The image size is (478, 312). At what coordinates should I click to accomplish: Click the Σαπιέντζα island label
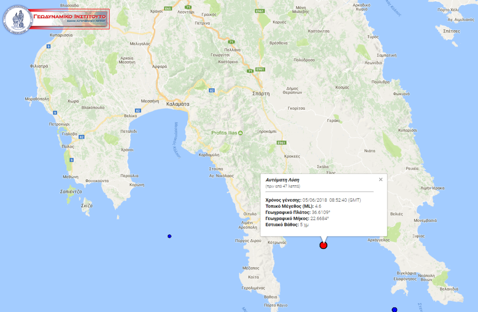(x=71, y=191)
